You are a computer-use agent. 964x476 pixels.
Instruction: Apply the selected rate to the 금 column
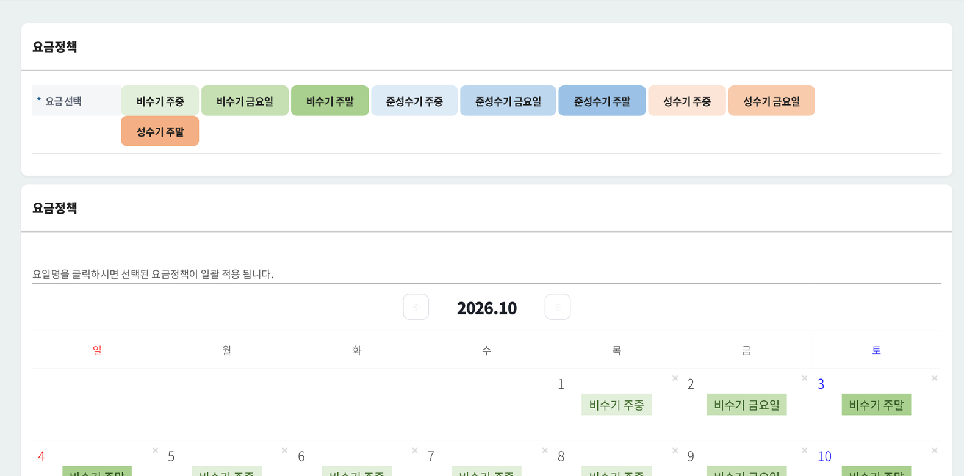click(x=746, y=350)
